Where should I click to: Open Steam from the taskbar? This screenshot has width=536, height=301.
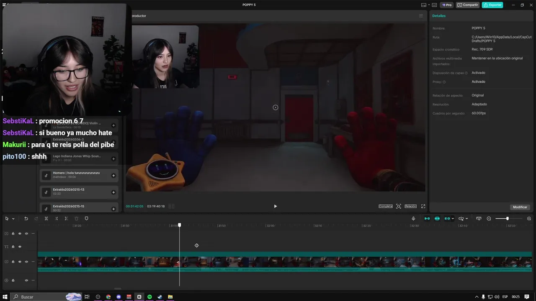click(x=160, y=297)
